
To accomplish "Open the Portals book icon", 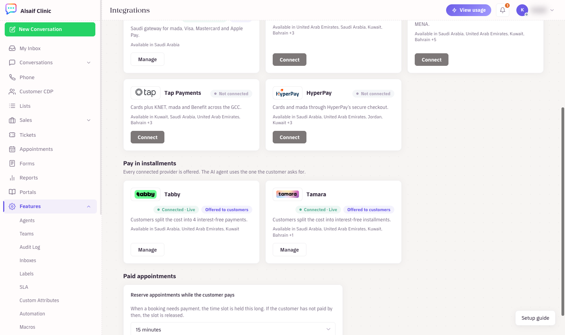I will pyautogui.click(x=12, y=192).
